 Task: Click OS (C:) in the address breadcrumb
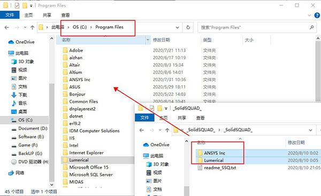coord(80,27)
